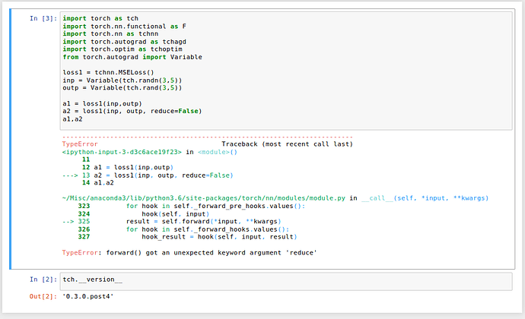Click traceback line 13 with arrow marker
This screenshot has width=525, height=319.
point(148,175)
